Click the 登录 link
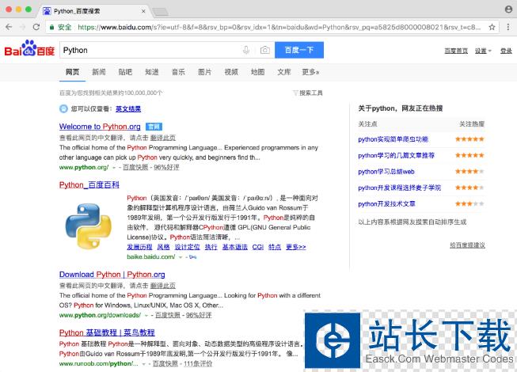The height and width of the screenshot is (372, 517). tap(506, 51)
